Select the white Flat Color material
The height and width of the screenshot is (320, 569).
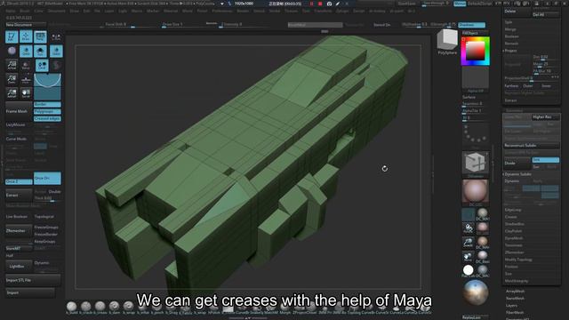[469, 270]
